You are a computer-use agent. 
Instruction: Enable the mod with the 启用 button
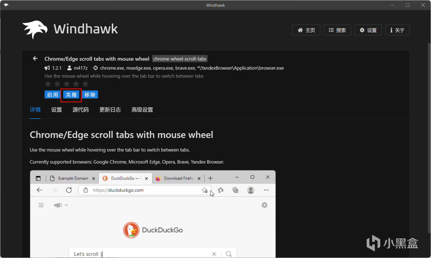[53, 95]
